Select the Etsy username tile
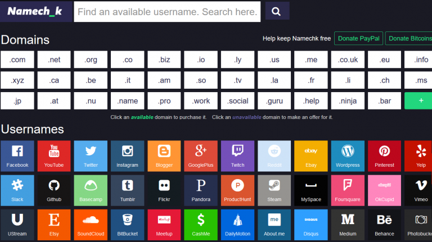This screenshot has height=242, width=432. (54, 224)
